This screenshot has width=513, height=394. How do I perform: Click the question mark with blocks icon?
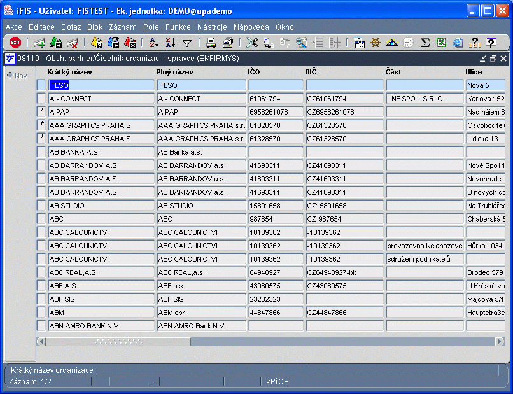474,43
